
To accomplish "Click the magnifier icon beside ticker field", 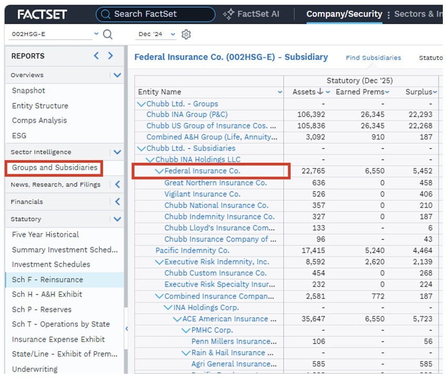I will coord(107,34).
